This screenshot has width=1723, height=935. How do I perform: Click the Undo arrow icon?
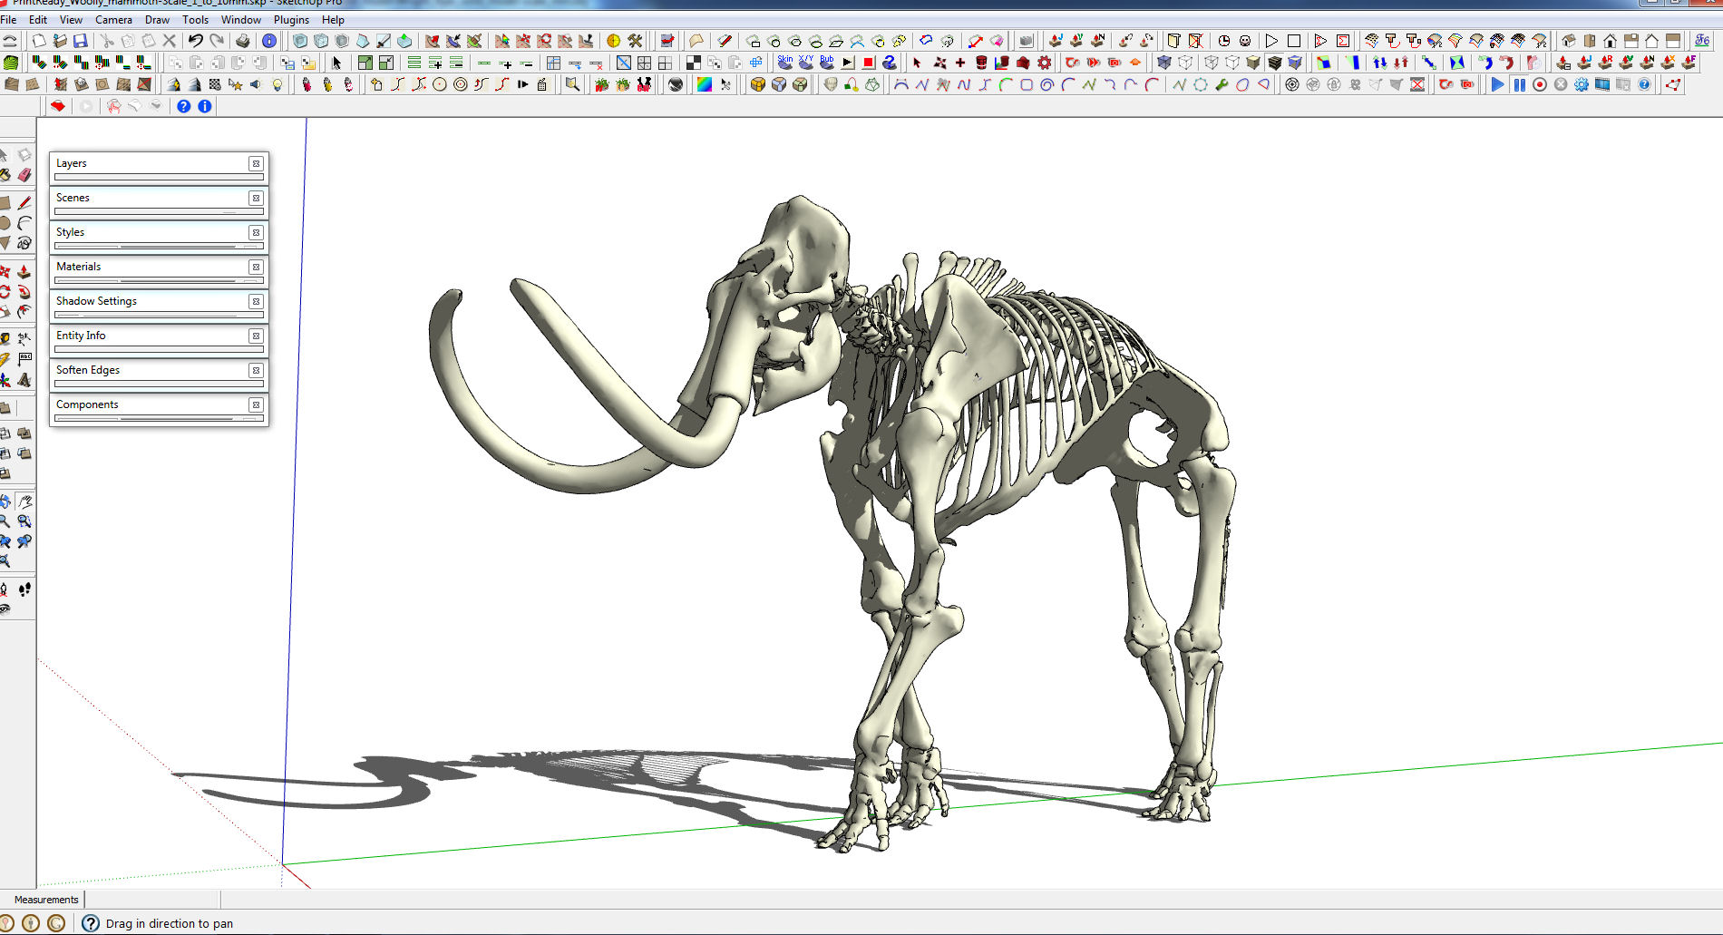[195, 41]
